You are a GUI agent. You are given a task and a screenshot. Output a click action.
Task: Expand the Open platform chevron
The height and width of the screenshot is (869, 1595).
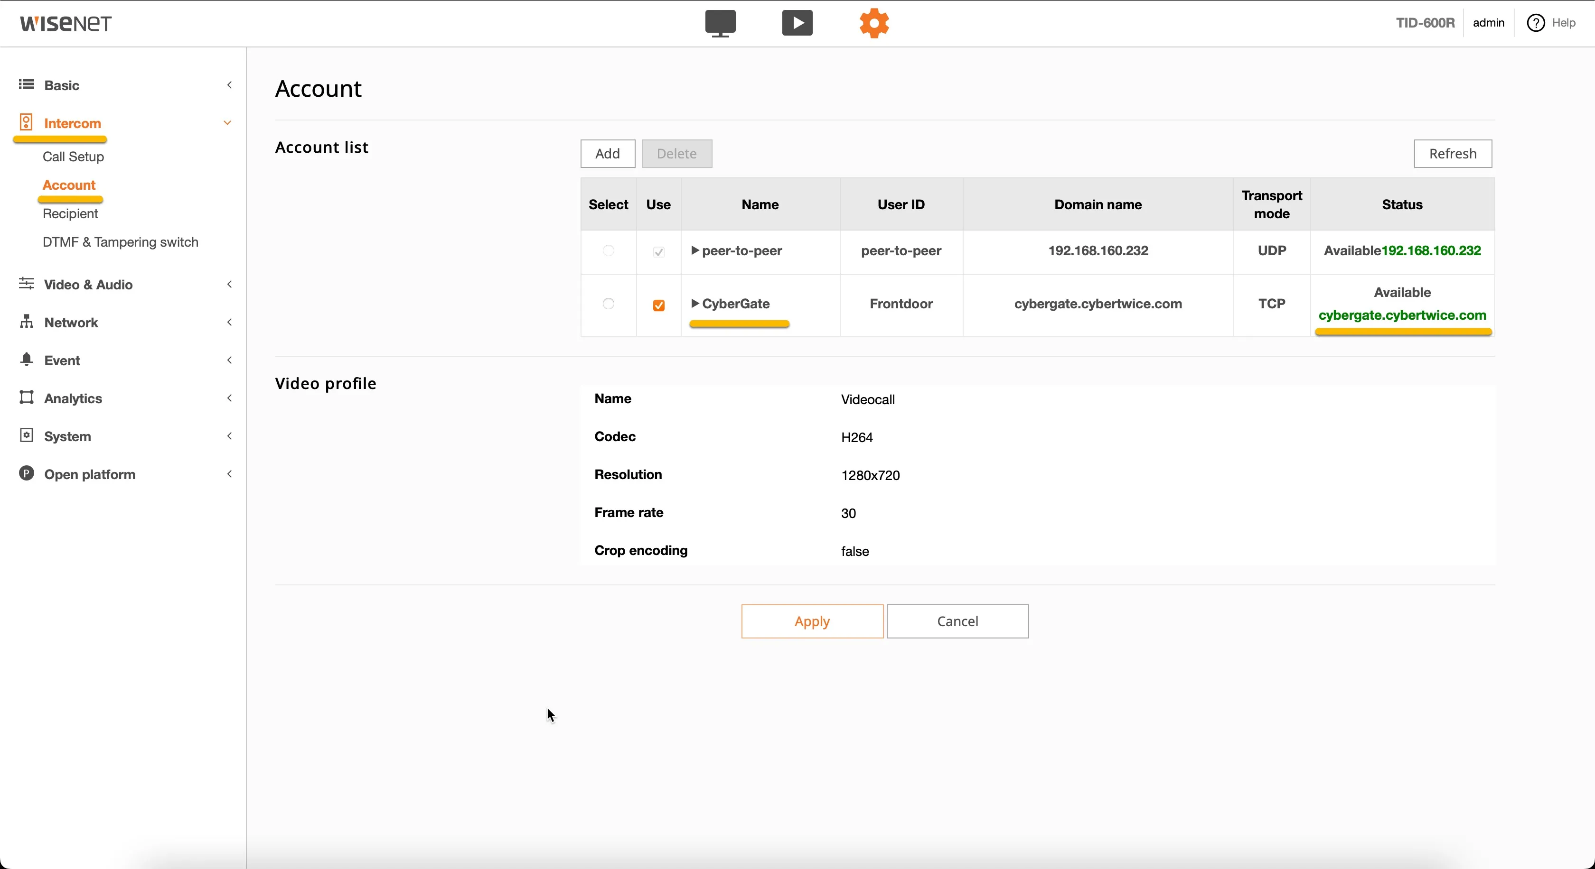pyautogui.click(x=230, y=474)
